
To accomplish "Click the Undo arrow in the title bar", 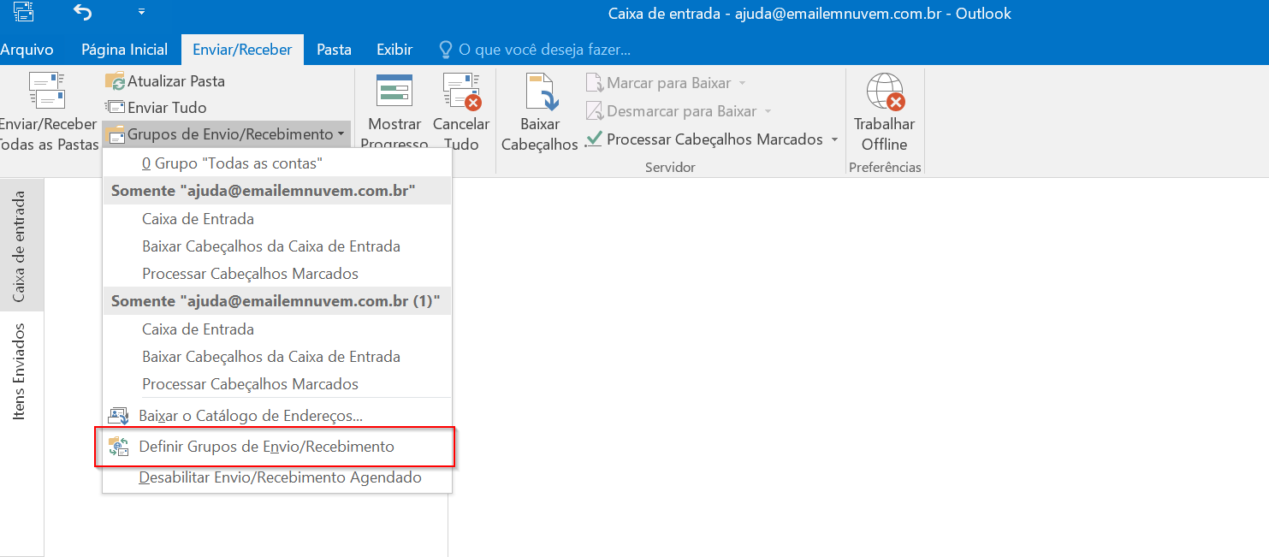I will click(x=82, y=12).
